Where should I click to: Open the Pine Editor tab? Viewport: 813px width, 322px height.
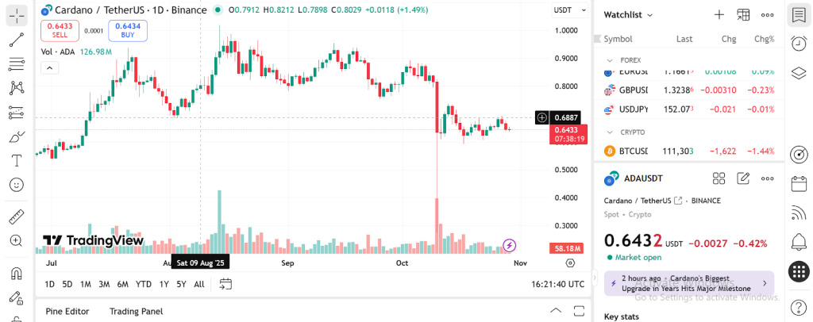point(67,311)
